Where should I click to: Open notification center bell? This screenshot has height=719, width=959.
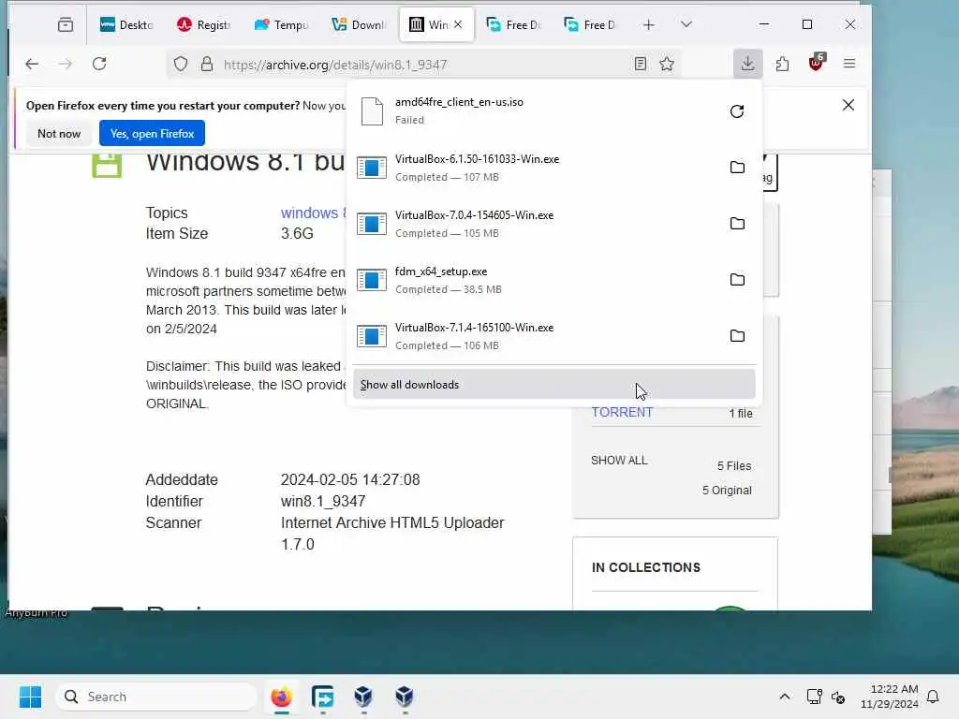tap(933, 697)
